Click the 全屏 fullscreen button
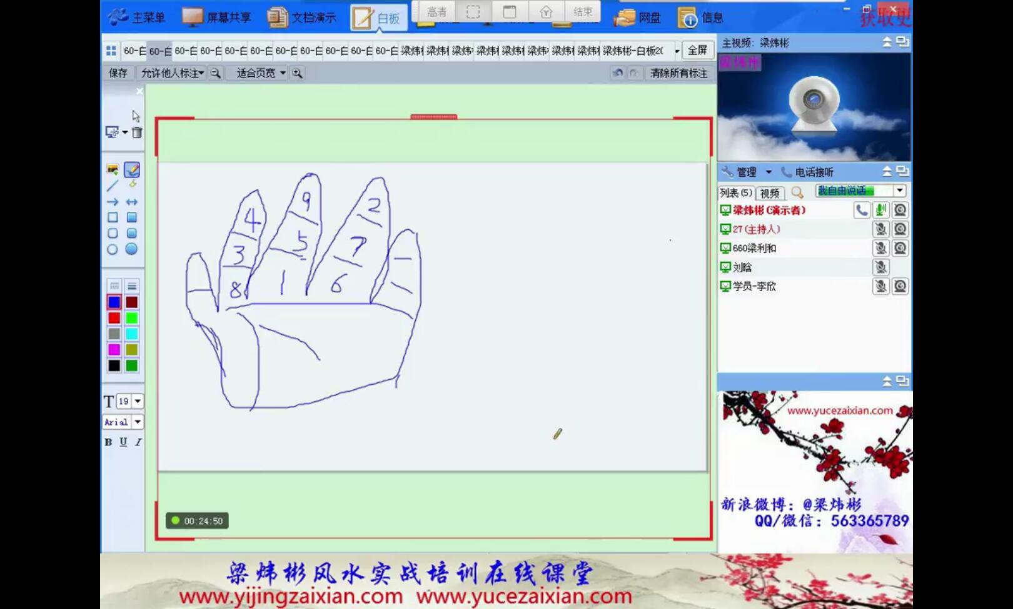This screenshot has height=609, width=1013. [x=697, y=50]
